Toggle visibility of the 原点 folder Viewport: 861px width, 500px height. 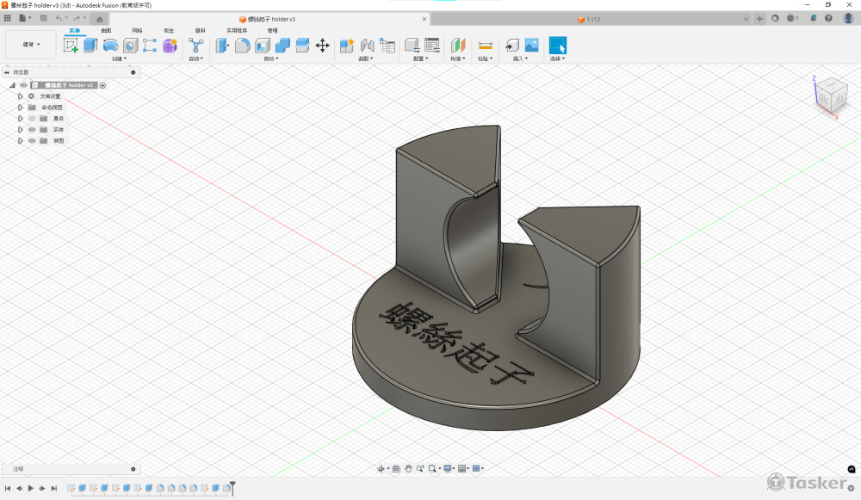pyautogui.click(x=32, y=119)
